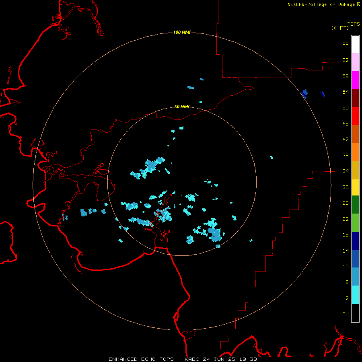Viewport: 362px width, 362px height.
Task: Click the light green 26 kft swatch
Action: pyautogui.click(x=355, y=223)
